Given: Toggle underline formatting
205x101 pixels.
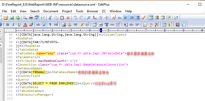Looking at the screenshot, I should point(19,25).
